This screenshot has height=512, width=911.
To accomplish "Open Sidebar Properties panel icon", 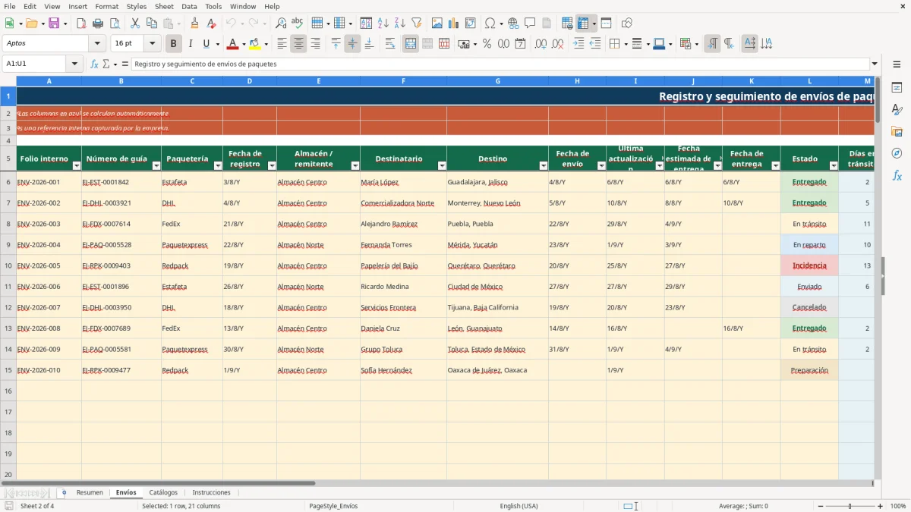I will [897, 88].
